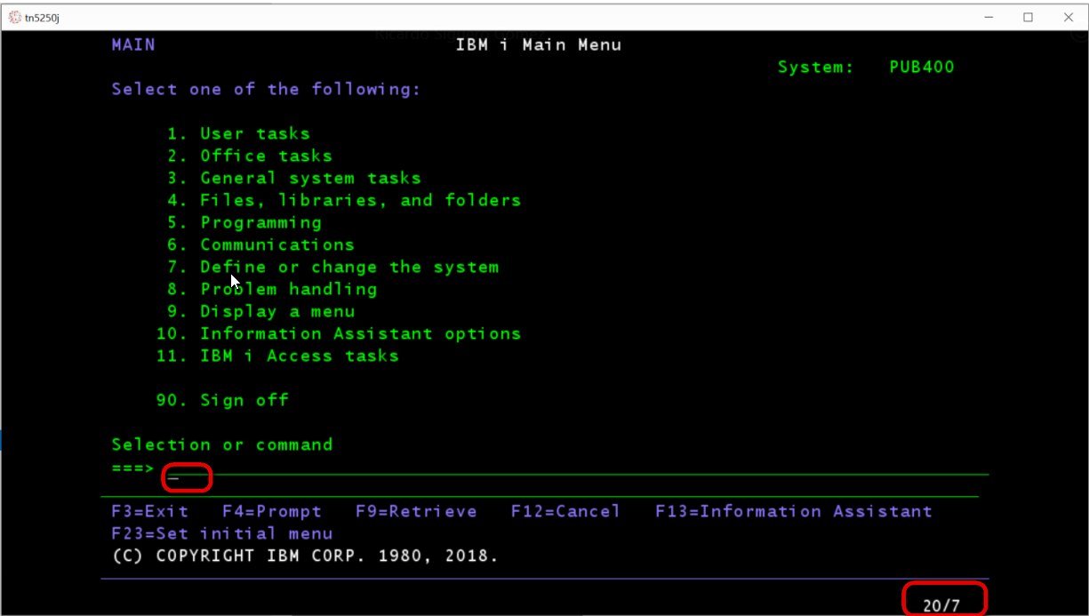
Task: Choose General system tasks option
Action: tap(309, 178)
